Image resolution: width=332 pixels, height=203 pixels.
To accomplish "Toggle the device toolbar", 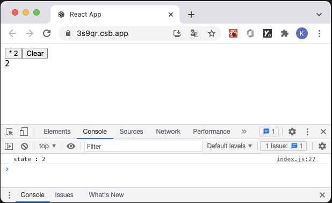I will (x=24, y=132).
